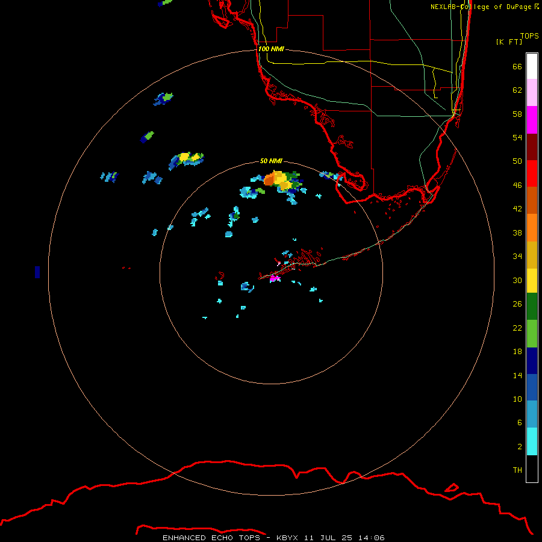Click the light pink 62 kft legend swatch
The width and height of the screenshot is (542, 542).
pyautogui.click(x=532, y=92)
